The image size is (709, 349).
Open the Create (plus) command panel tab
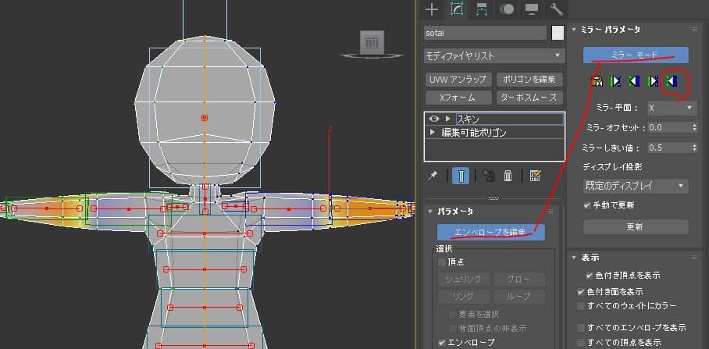(x=432, y=9)
